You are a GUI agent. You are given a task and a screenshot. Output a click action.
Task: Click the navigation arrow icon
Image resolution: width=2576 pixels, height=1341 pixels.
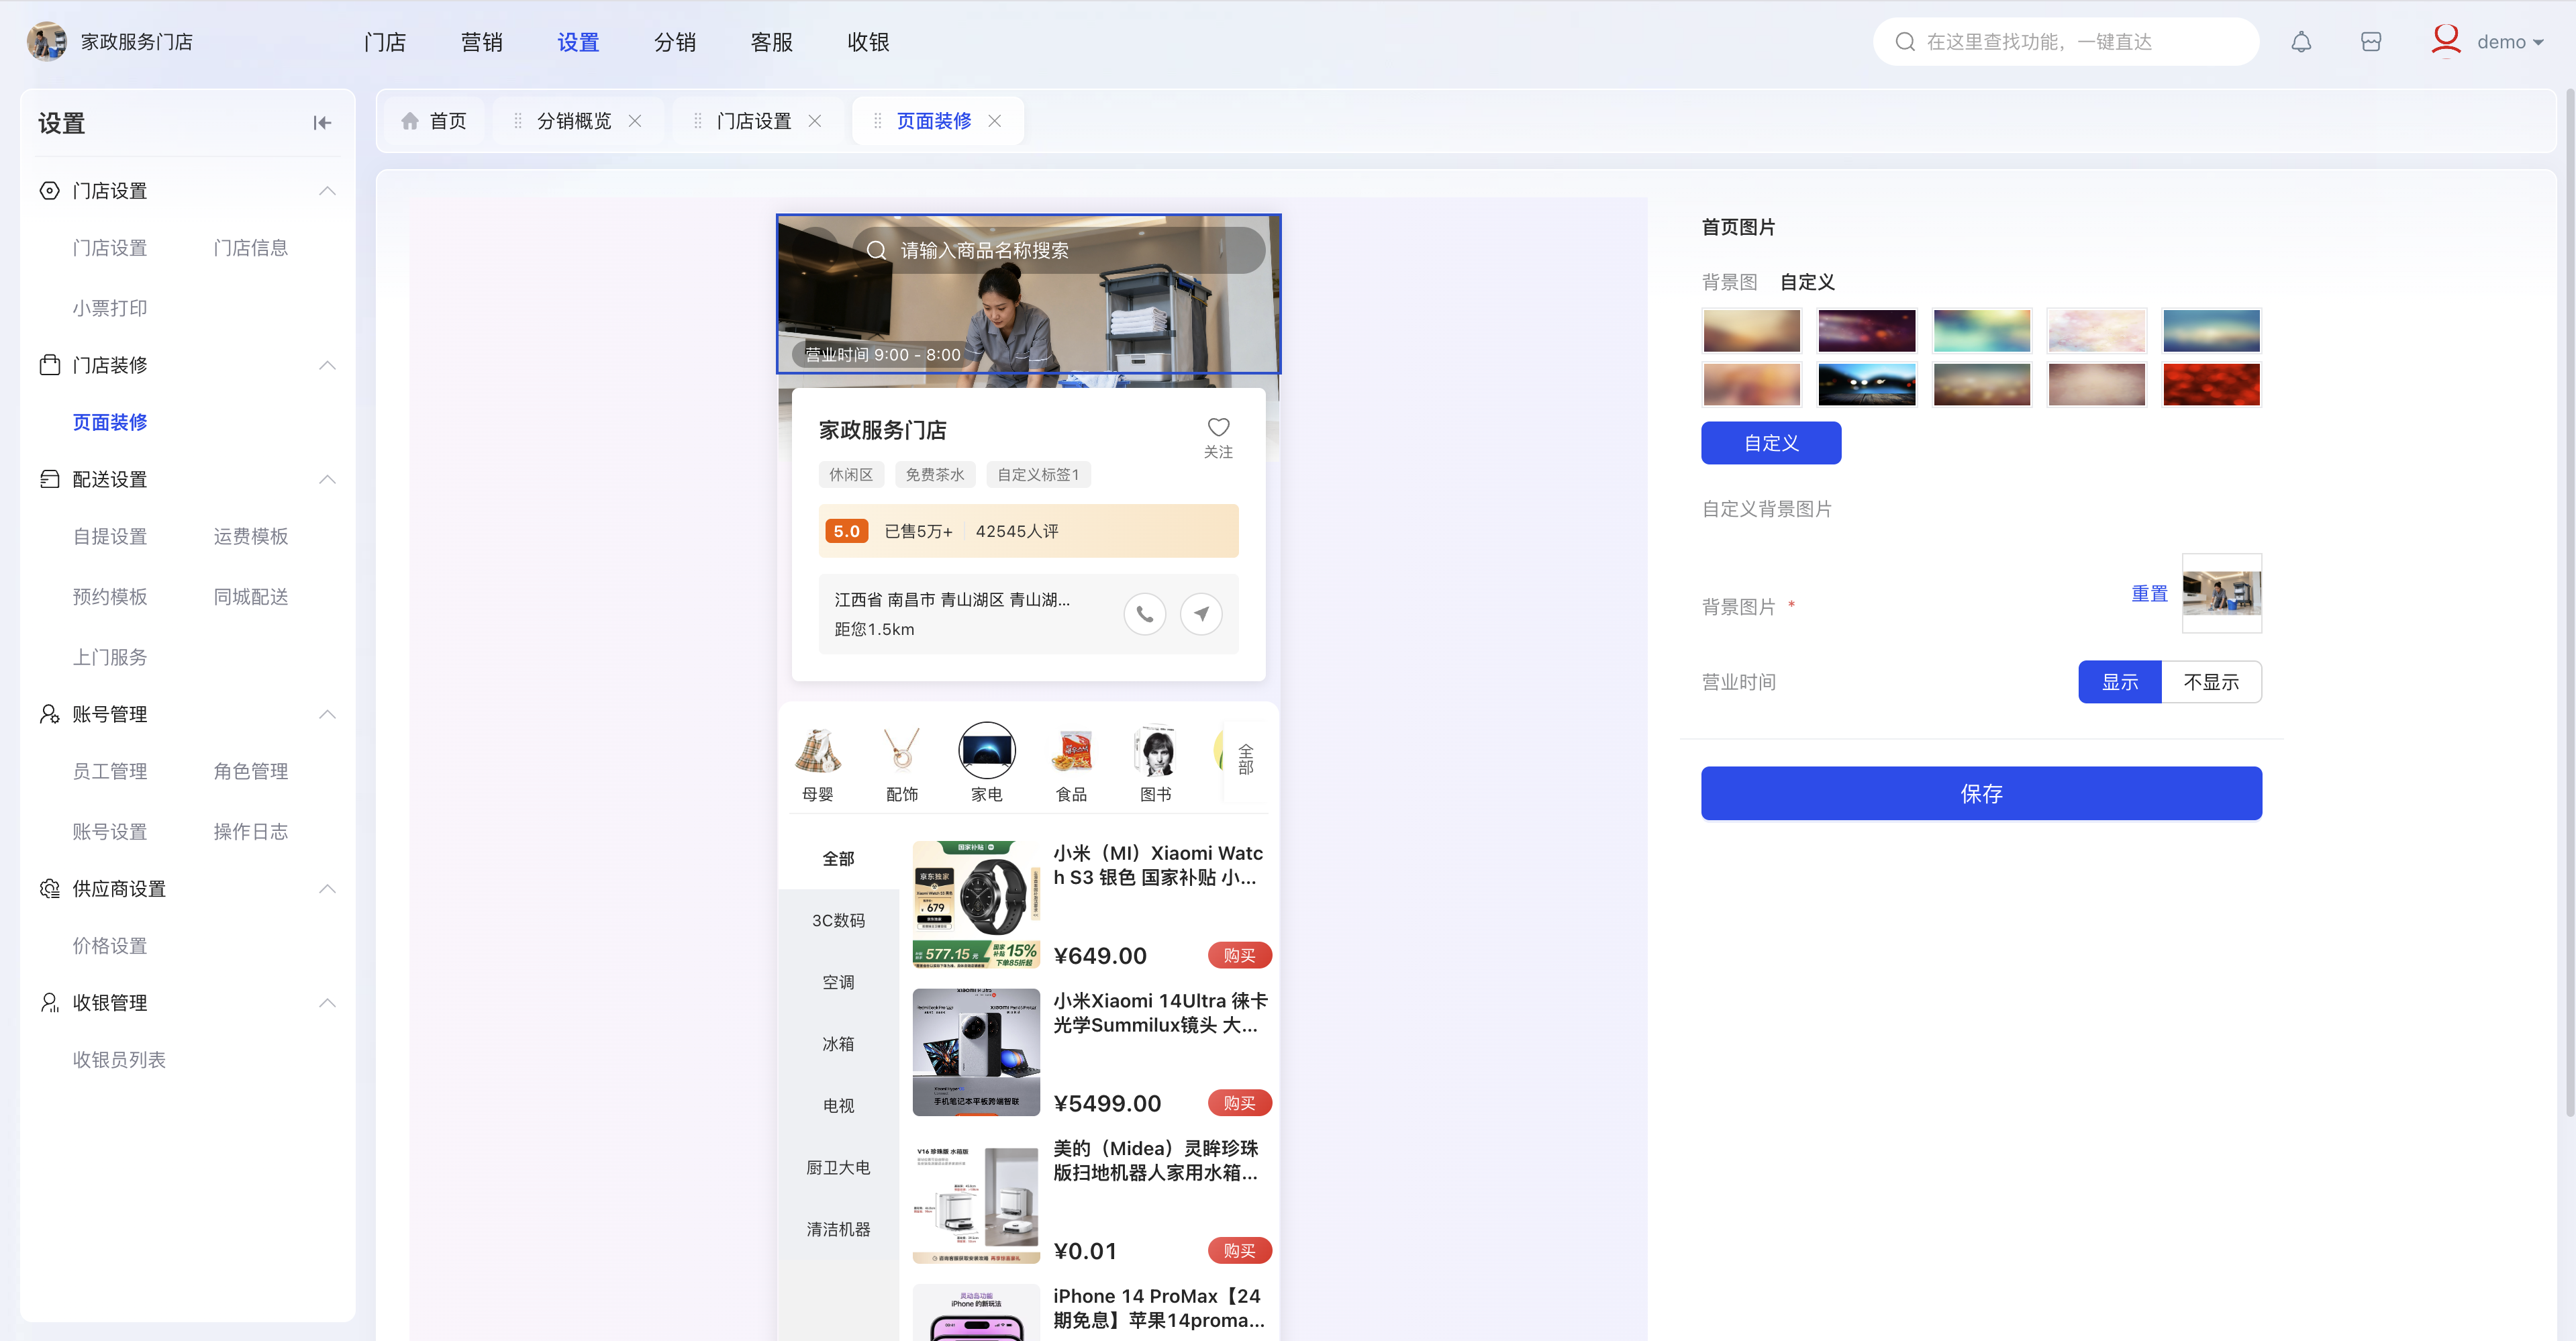pyautogui.click(x=1201, y=614)
